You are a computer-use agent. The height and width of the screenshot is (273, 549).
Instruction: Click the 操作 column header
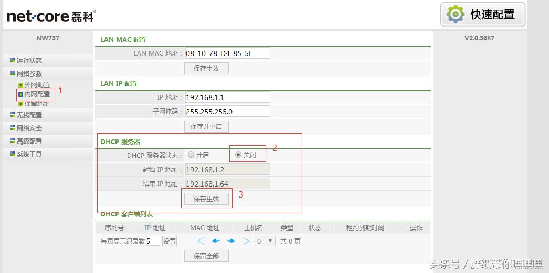[x=416, y=228]
